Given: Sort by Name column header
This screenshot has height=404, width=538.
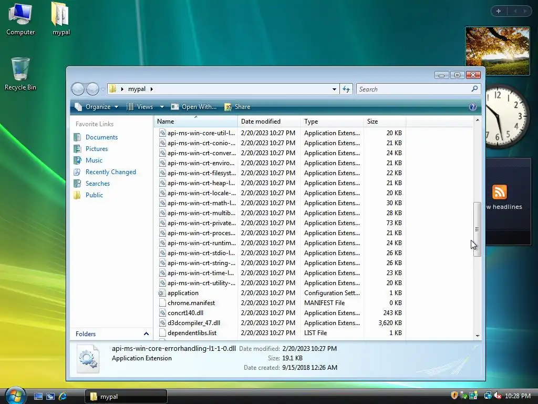Looking at the screenshot, I should coord(195,122).
